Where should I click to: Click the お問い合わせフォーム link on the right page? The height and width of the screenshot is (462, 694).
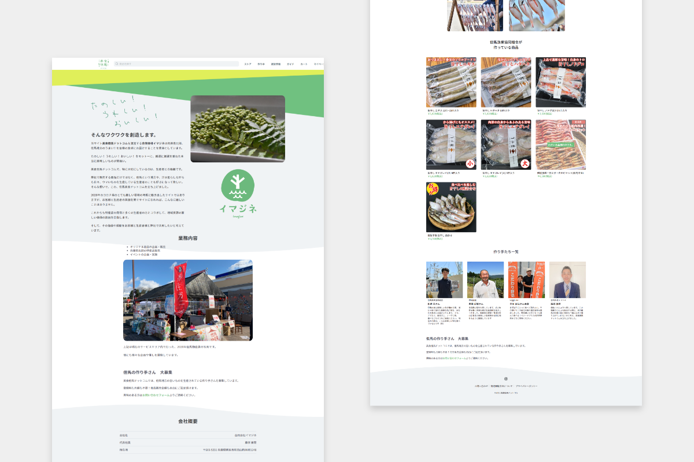(x=455, y=358)
